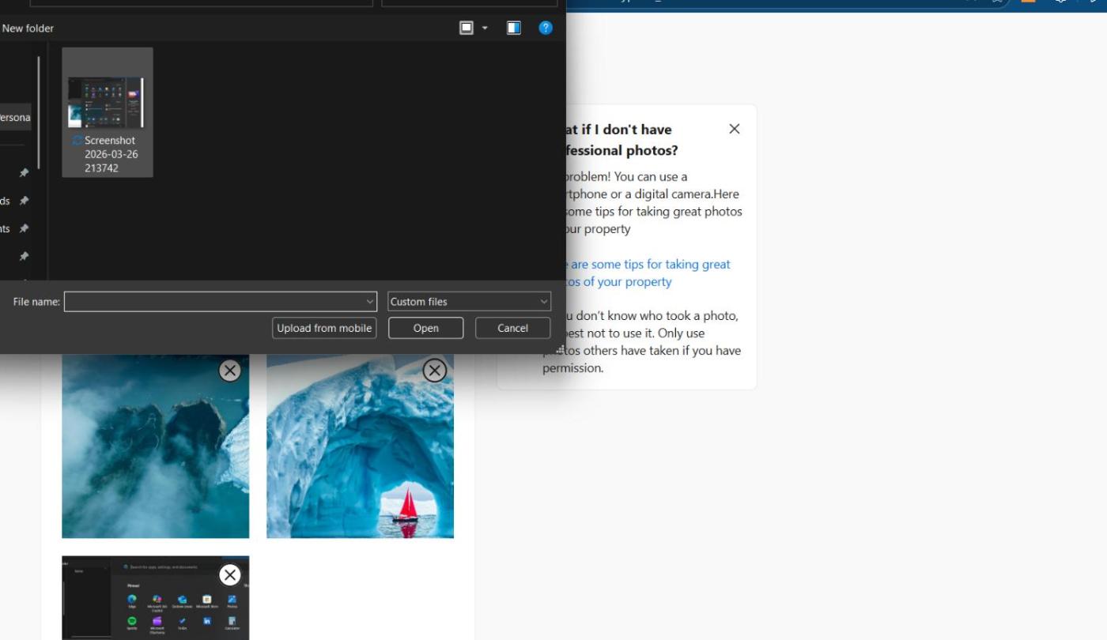Open the Custom files type dropdown

coord(469,302)
